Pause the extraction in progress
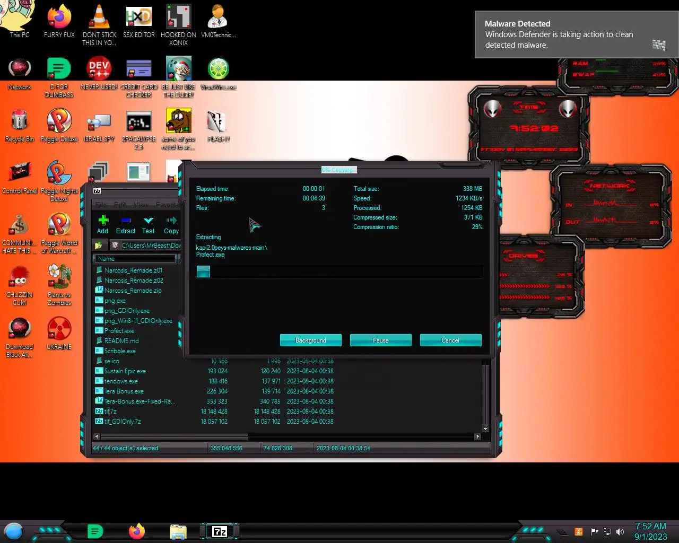This screenshot has height=543, width=679. 381,340
